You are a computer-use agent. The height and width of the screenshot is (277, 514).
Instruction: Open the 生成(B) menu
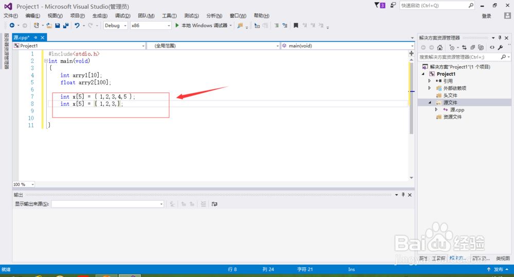pyautogui.click(x=100, y=16)
